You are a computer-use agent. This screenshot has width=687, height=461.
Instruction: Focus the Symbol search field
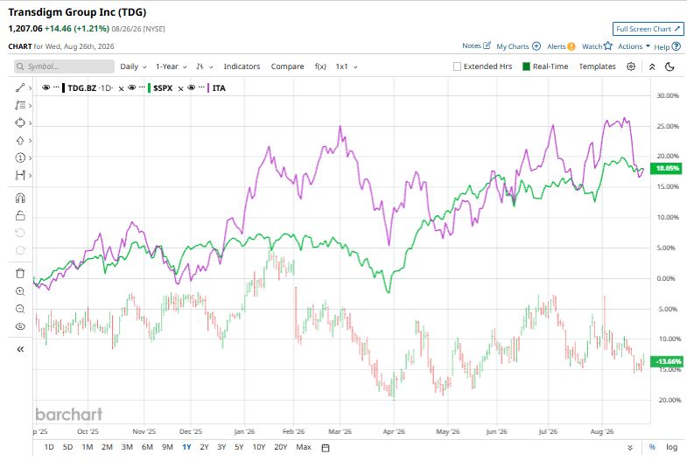(x=65, y=66)
